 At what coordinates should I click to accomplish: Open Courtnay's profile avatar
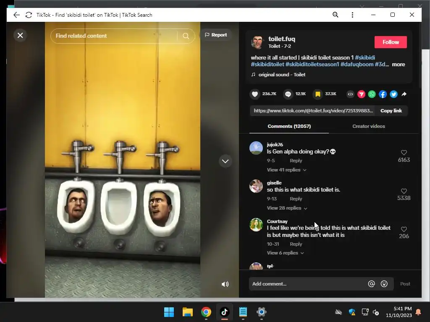point(256,225)
